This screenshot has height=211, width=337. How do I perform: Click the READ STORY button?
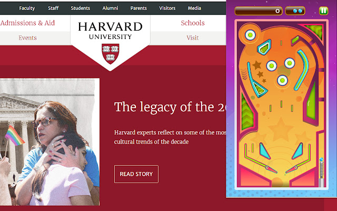click(x=136, y=174)
